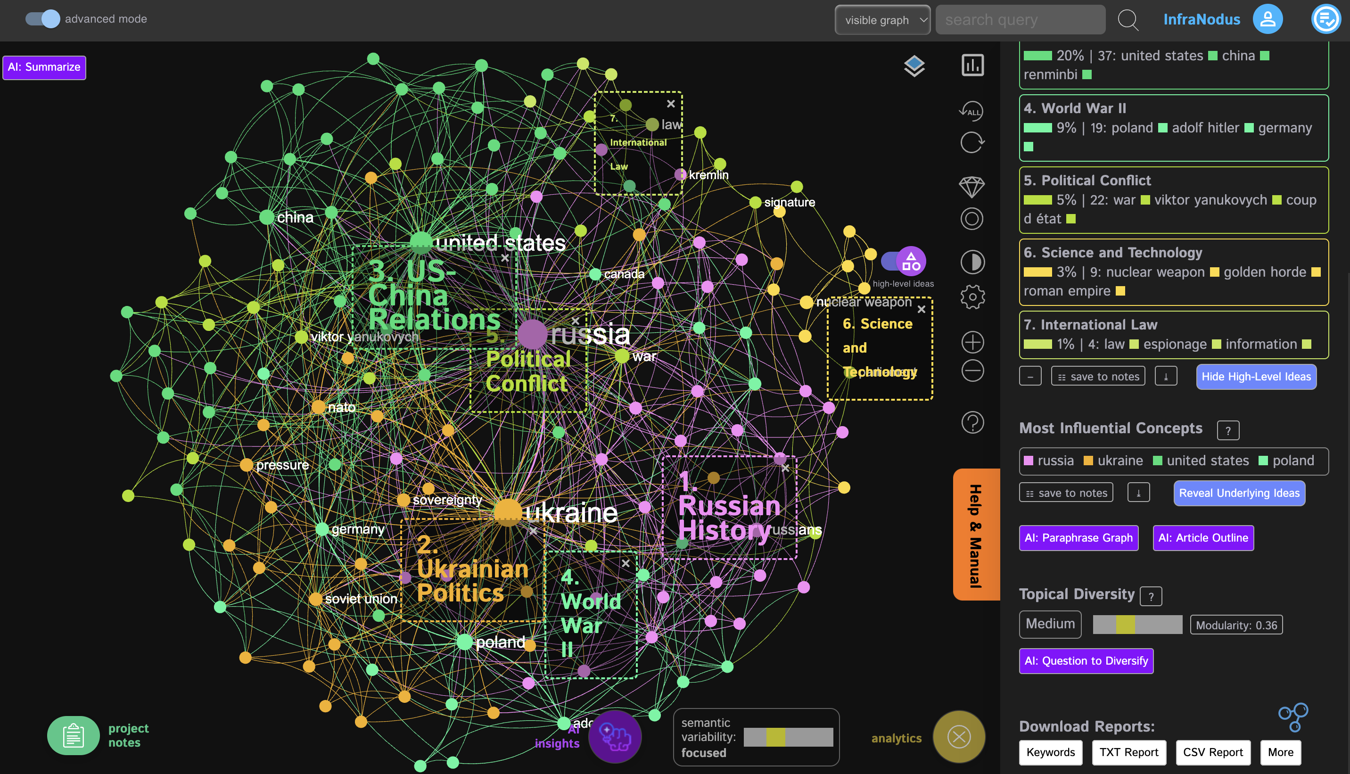Click AI Paraphrase Graph button
Viewport: 1350px width, 774px height.
[x=1078, y=538]
